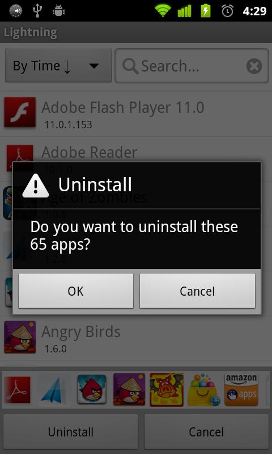This screenshot has height=454, width=272.
Task: Open the Angry Birds list entry
Action: (136, 338)
